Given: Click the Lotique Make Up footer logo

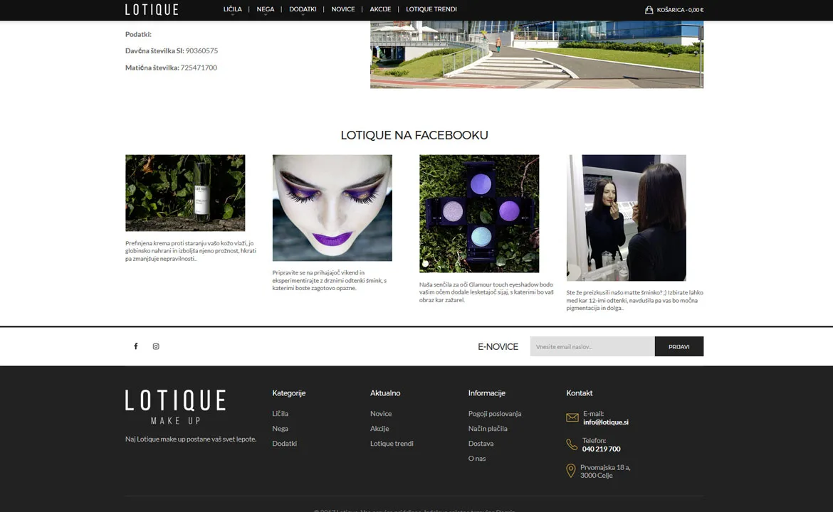Looking at the screenshot, I should tap(175, 407).
